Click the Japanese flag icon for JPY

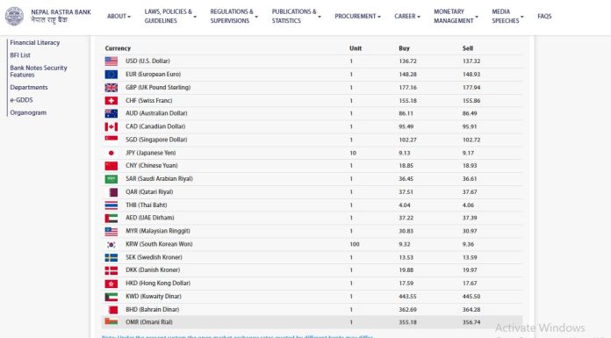(111, 153)
